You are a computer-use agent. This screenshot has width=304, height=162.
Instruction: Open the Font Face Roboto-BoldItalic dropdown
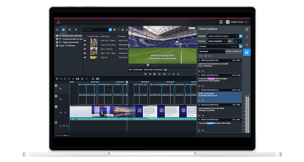click(217, 41)
